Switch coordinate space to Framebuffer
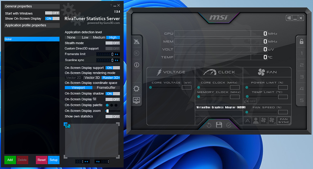Screen dimensions: 313x169 pyautogui.click(x=106, y=88)
